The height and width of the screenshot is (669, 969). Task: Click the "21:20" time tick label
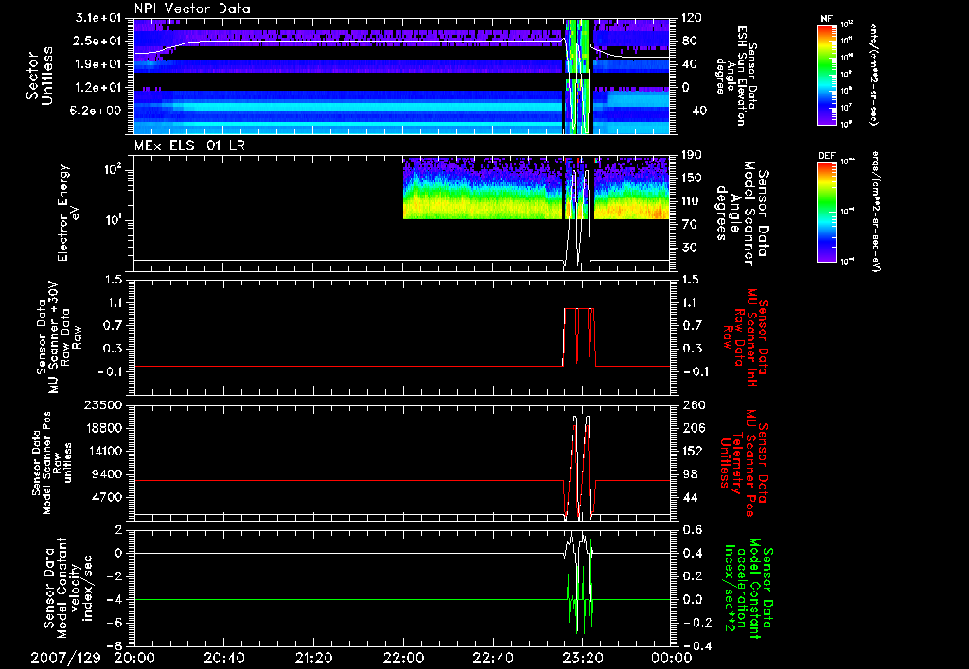tap(314, 658)
